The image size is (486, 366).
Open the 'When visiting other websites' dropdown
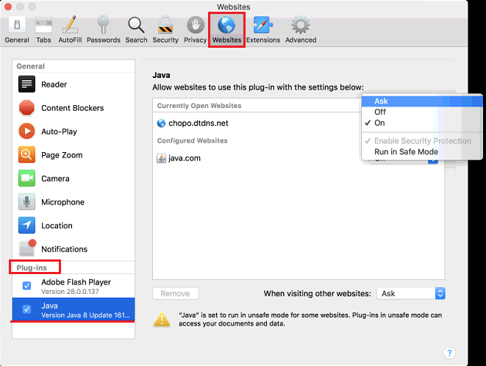coord(411,293)
